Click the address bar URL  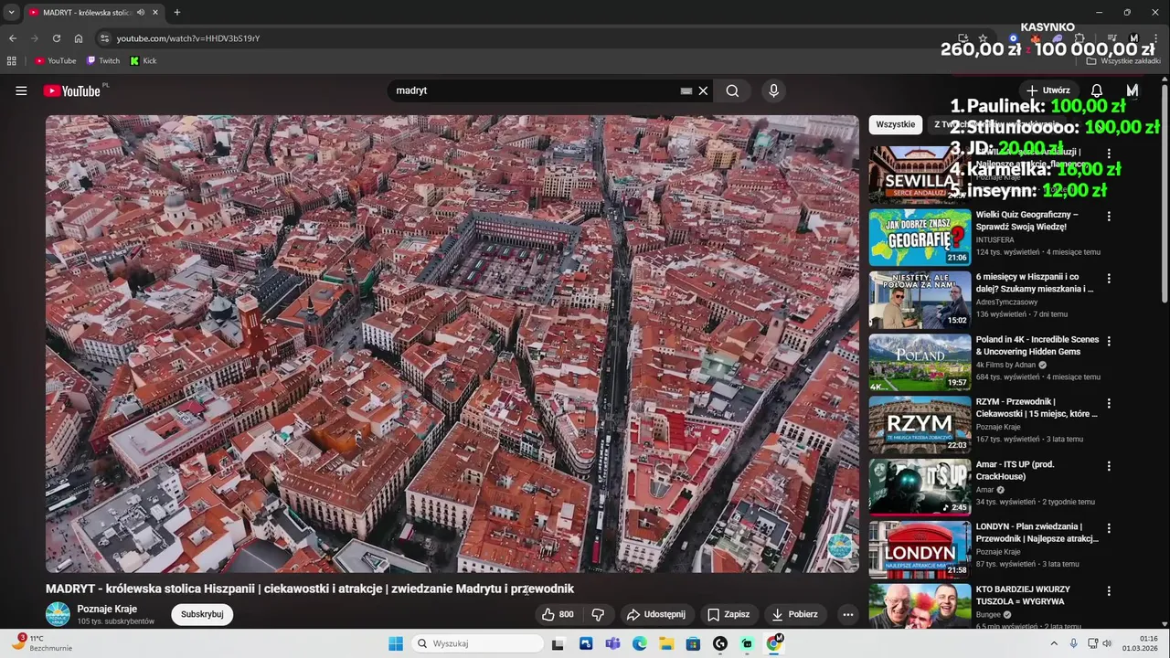tap(188, 38)
